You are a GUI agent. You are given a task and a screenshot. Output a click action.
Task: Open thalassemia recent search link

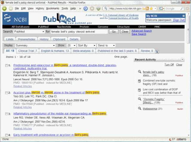tap(150, 109)
